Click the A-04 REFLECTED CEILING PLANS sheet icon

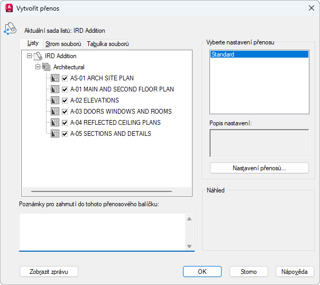55,123
